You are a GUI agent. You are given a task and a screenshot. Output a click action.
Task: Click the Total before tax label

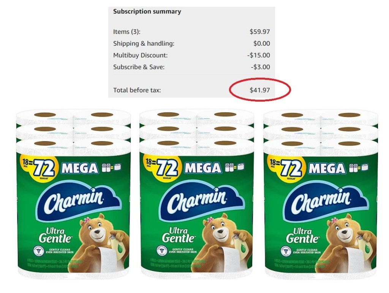(137, 90)
